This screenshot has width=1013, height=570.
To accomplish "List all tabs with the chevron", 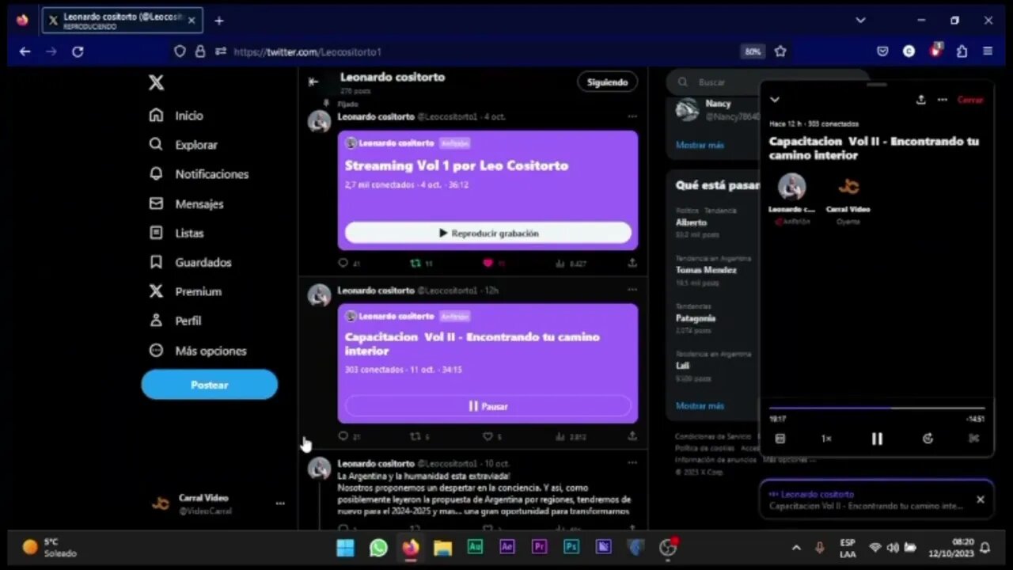I will [860, 21].
